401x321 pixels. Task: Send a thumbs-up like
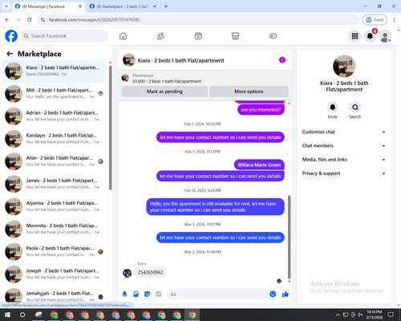286,295
